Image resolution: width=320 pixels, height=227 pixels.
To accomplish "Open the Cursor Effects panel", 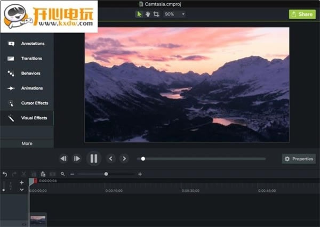I will pyautogui.click(x=27, y=103).
